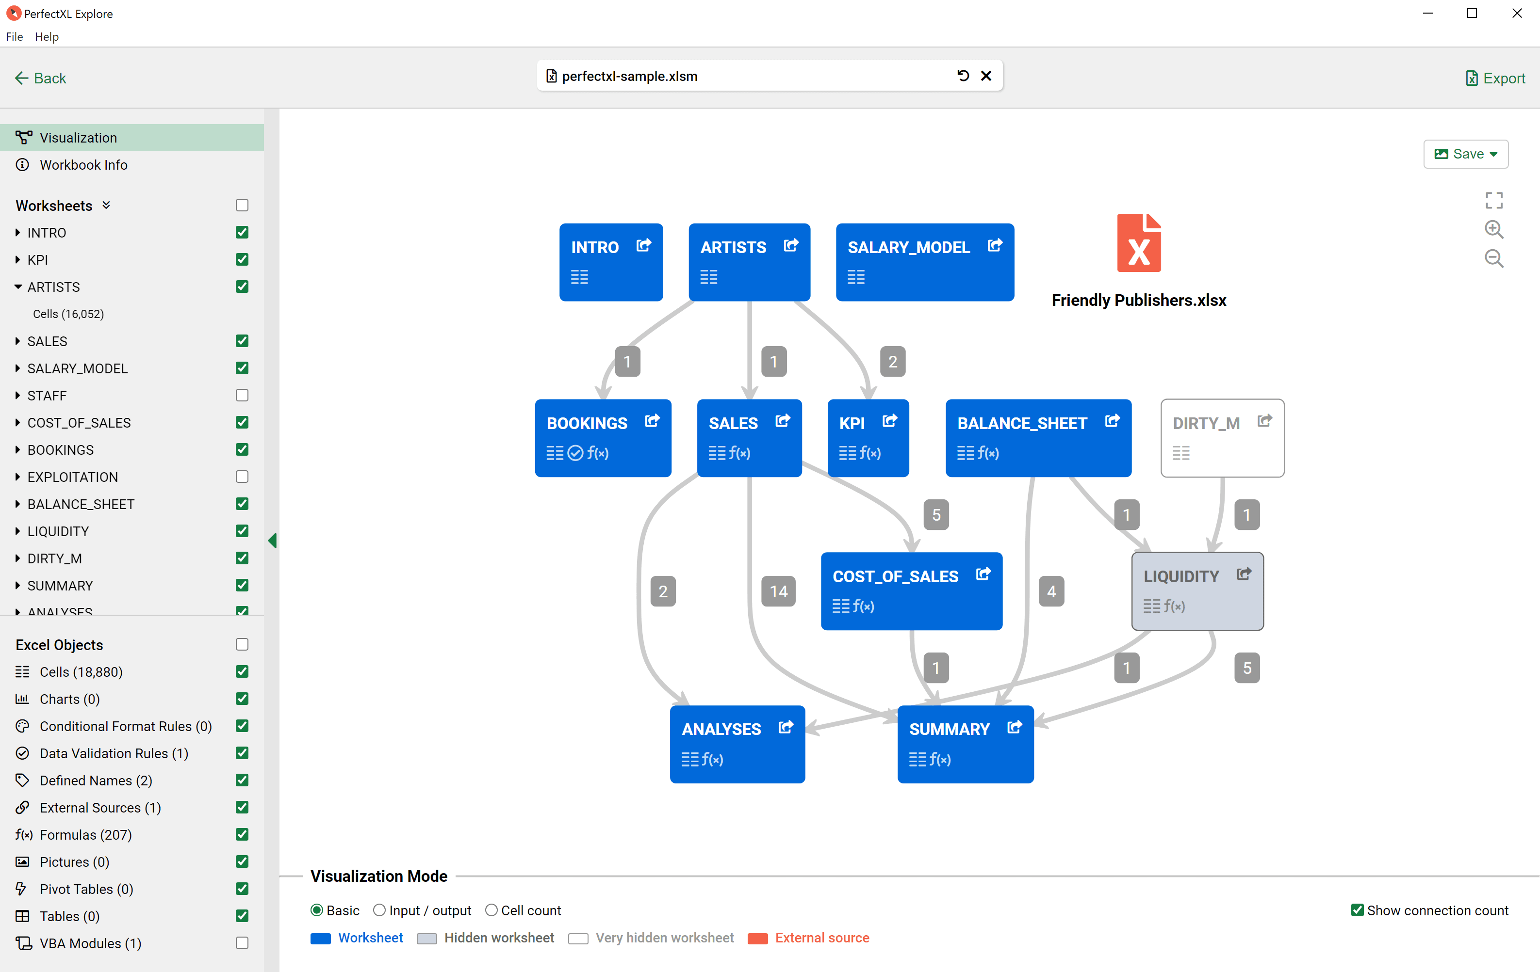The width and height of the screenshot is (1540, 972).
Task: Click the zoom out magnifier icon
Action: (x=1494, y=258)
